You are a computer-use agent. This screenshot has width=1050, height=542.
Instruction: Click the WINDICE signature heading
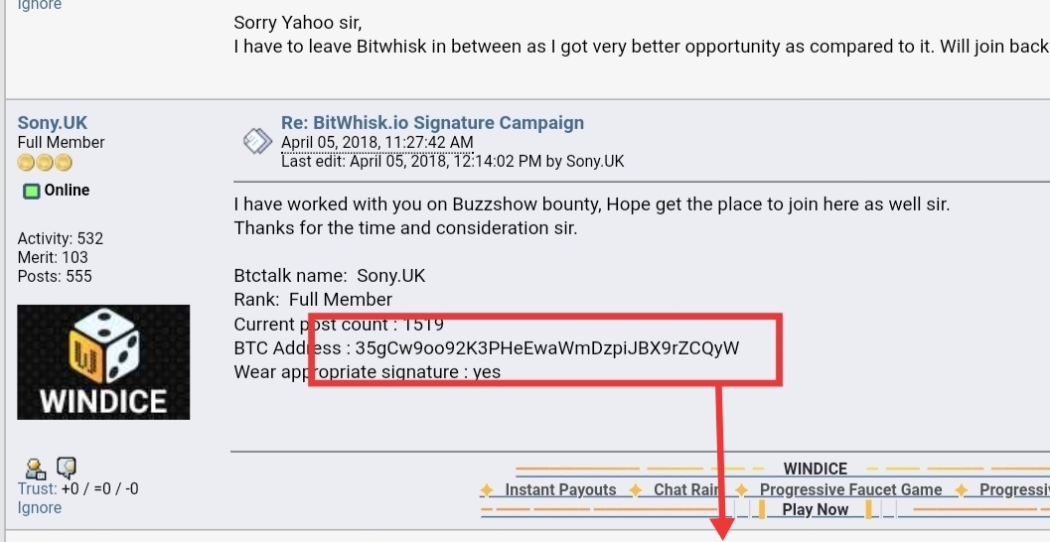[x=815, y=469]
